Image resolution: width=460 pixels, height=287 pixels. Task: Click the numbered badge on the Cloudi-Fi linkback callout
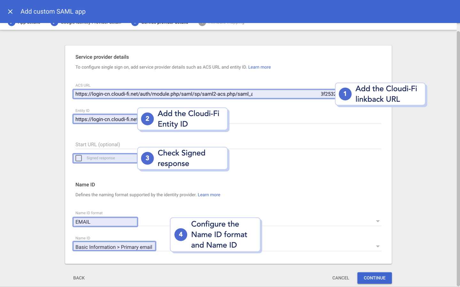coord(345,94)
